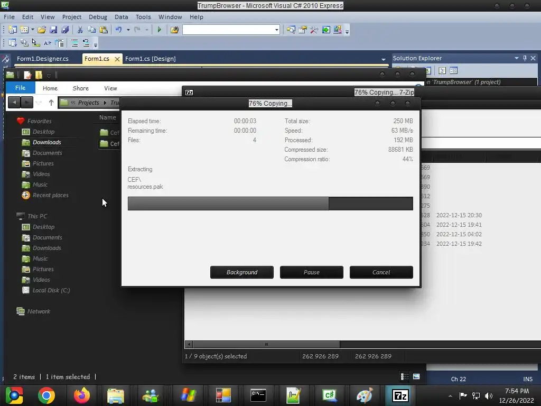Image resolution: width=541 pixels, height=406 pixels.
Task: Click the 7-Zip horizontal scrollbar thumb
Action: (x=266, y=344)
